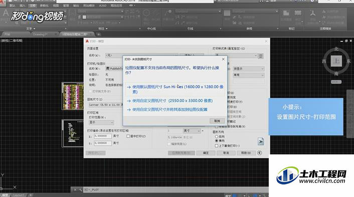The image size is (354, 197).
Task: Click the command line customize wrench icon
Action: pos(80,190)
